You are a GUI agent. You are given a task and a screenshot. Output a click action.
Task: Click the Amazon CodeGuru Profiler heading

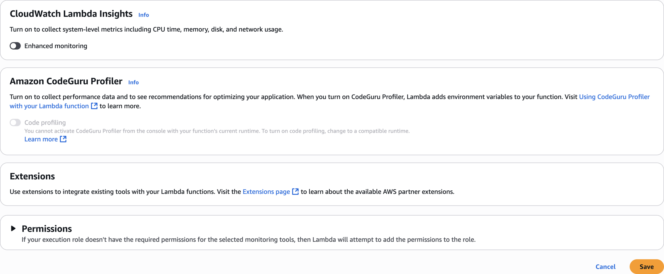66,81
